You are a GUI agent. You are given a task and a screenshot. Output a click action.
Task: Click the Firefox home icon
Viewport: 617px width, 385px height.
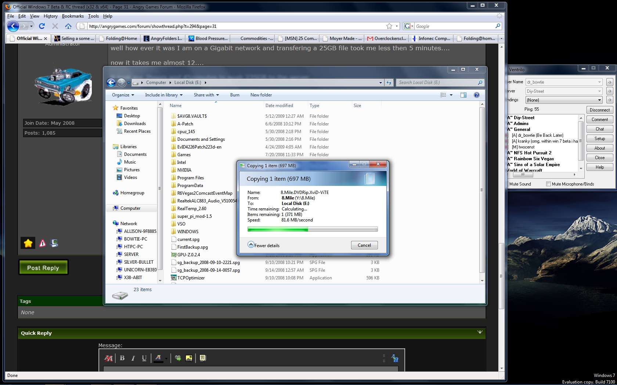68,26
